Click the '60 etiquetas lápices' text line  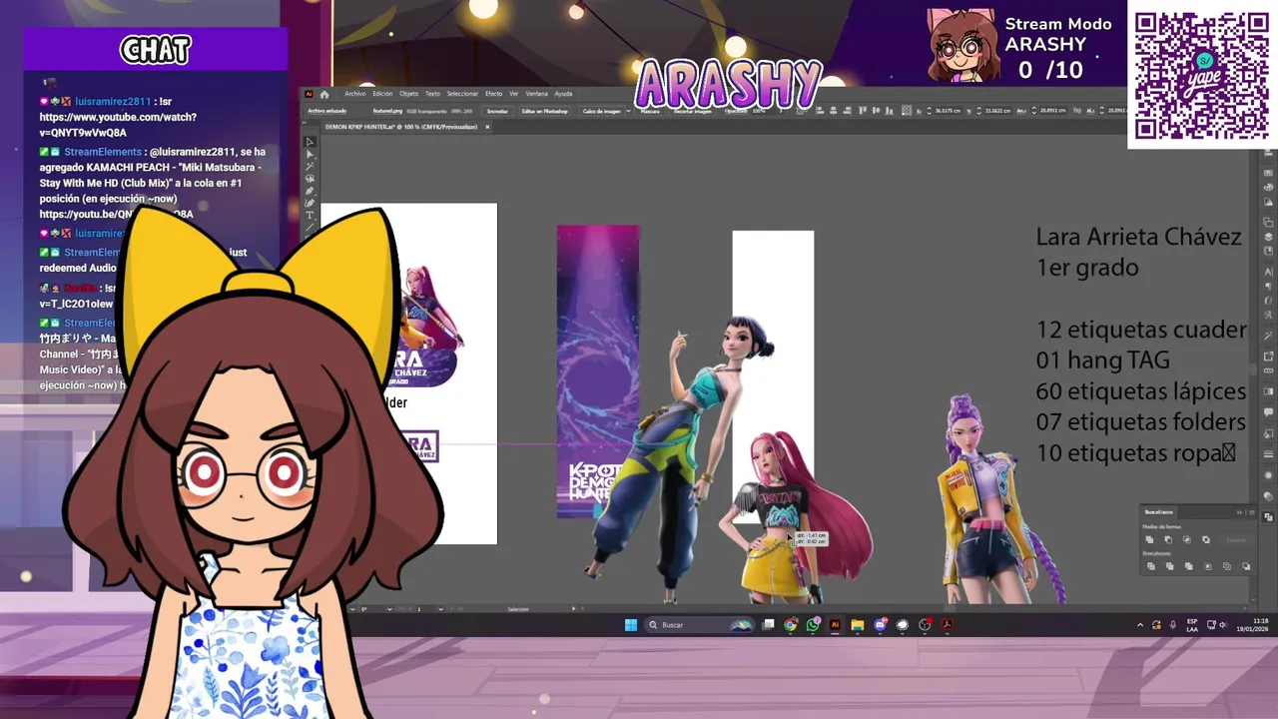click(1141, 391)
